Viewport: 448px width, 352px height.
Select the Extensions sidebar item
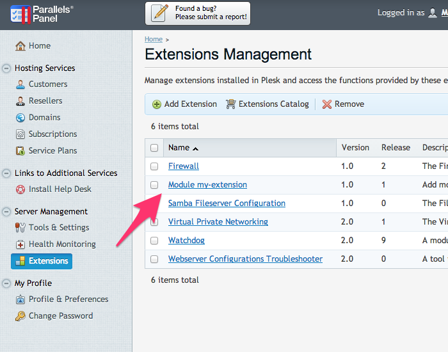coord(42,261)
